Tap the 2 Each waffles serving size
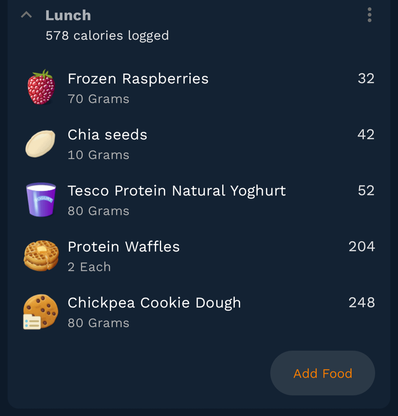 (x=89, y=267)
